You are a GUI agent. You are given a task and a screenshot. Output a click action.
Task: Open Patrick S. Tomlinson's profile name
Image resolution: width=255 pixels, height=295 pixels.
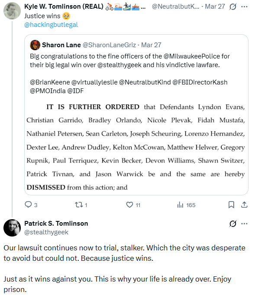point(56,224)
